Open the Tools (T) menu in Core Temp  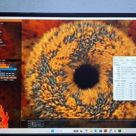point(128,60)
